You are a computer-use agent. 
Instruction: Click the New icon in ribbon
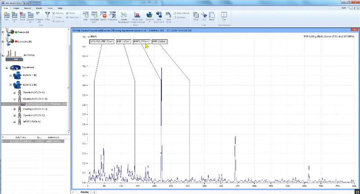(x=6, y=15)
